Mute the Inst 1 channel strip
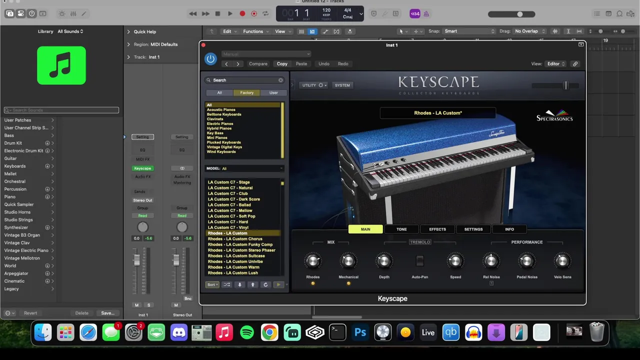Viewport: 640px width, 360px height. click(x=137, y=305)
